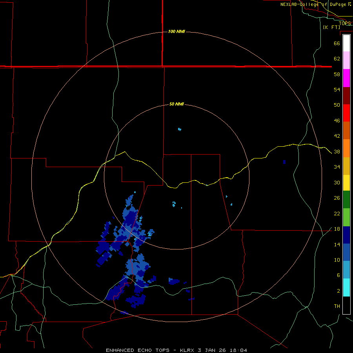Click the legend value "26"
Image resolution: width=353 pixels, height=353 pixels.
pyautogui.click(x=337, y=198)
